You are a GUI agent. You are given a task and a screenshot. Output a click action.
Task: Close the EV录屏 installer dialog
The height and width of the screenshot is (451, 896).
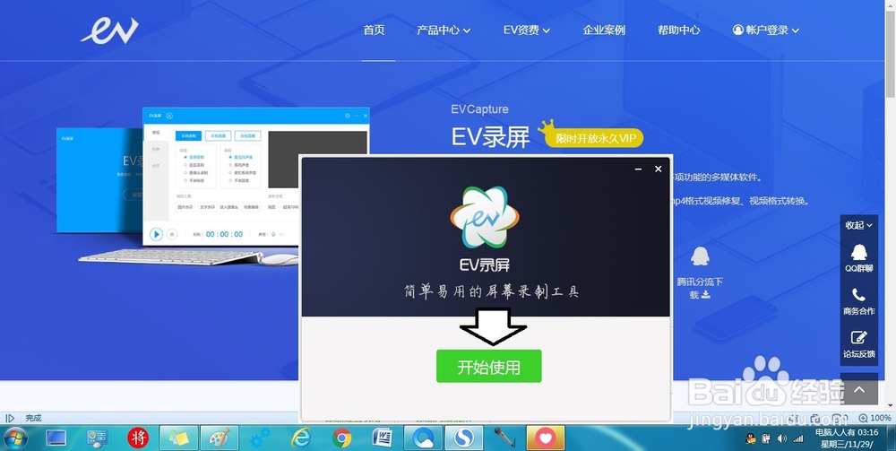click(659, 169)
